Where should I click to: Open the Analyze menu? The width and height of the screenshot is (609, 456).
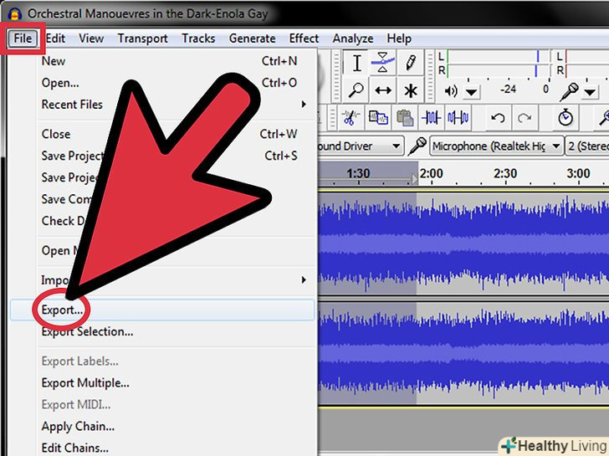click(x=353, y=38)
